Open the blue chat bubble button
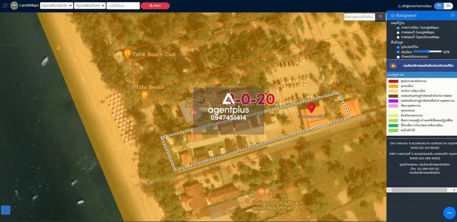This screenshot has height=222, width=457. click(x=450, y=213)
